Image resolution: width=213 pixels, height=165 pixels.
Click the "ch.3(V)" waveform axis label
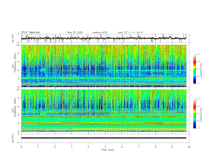[x=13, y=138]
